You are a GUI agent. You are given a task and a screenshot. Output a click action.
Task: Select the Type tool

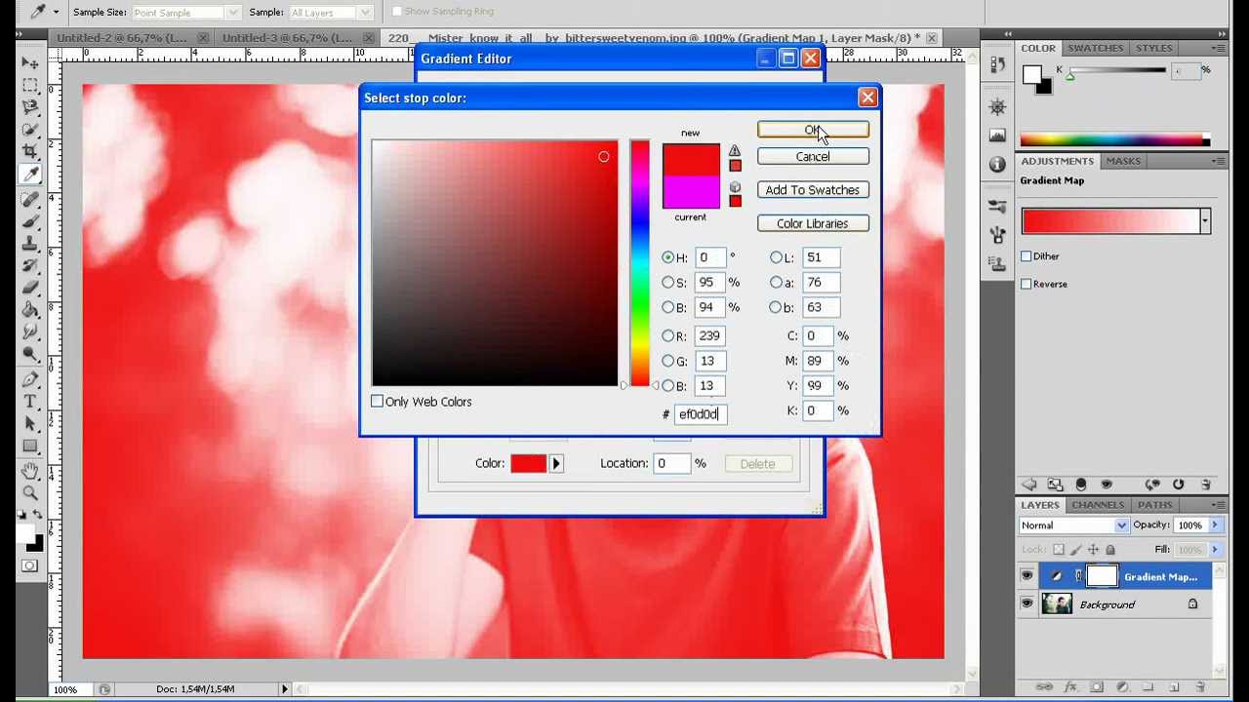coord(30,402)
